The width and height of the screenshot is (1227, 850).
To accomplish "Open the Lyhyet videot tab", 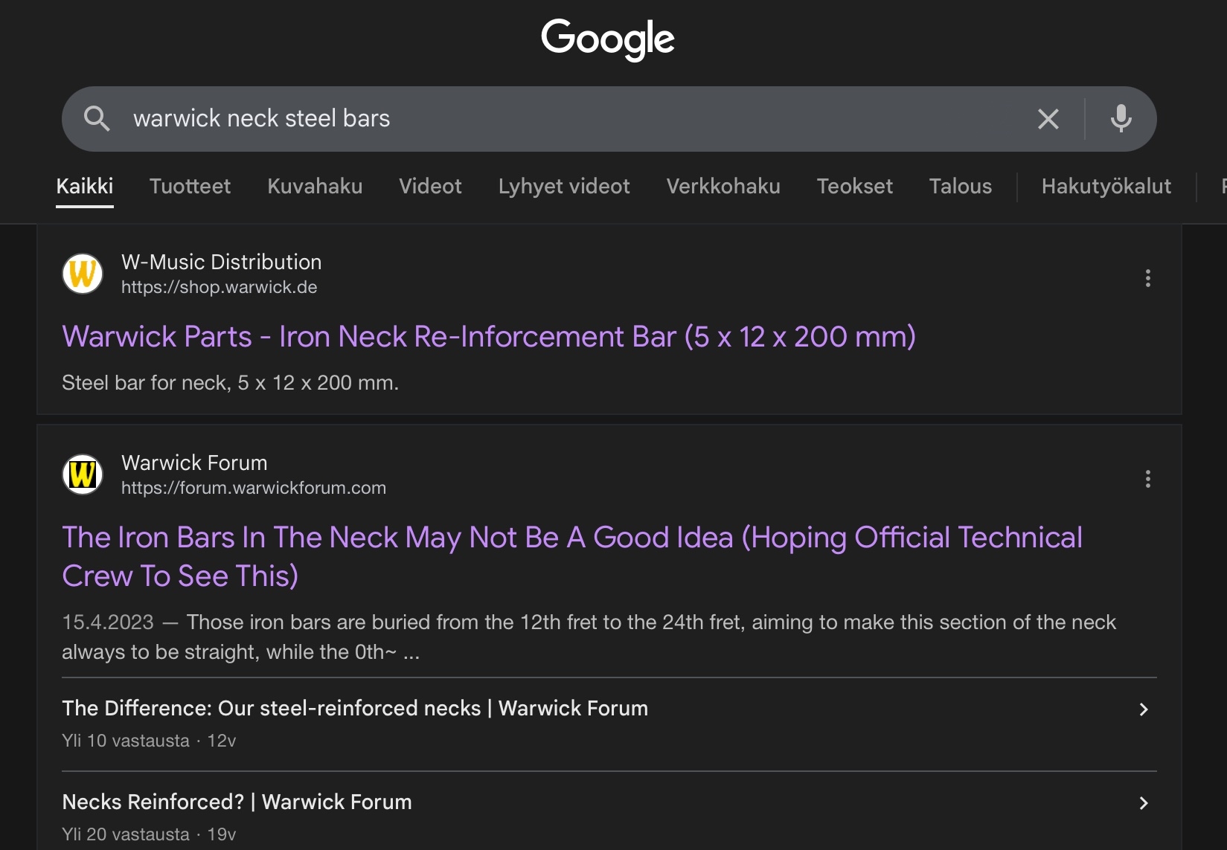I will click(x=564, y=186).
